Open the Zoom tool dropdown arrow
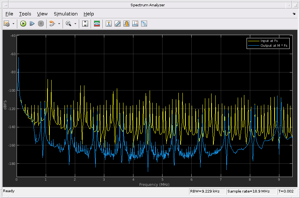300x198 pixels. tap(75, 24)
